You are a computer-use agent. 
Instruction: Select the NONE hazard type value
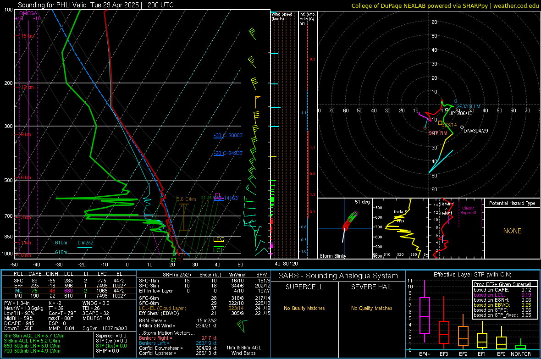512,231
